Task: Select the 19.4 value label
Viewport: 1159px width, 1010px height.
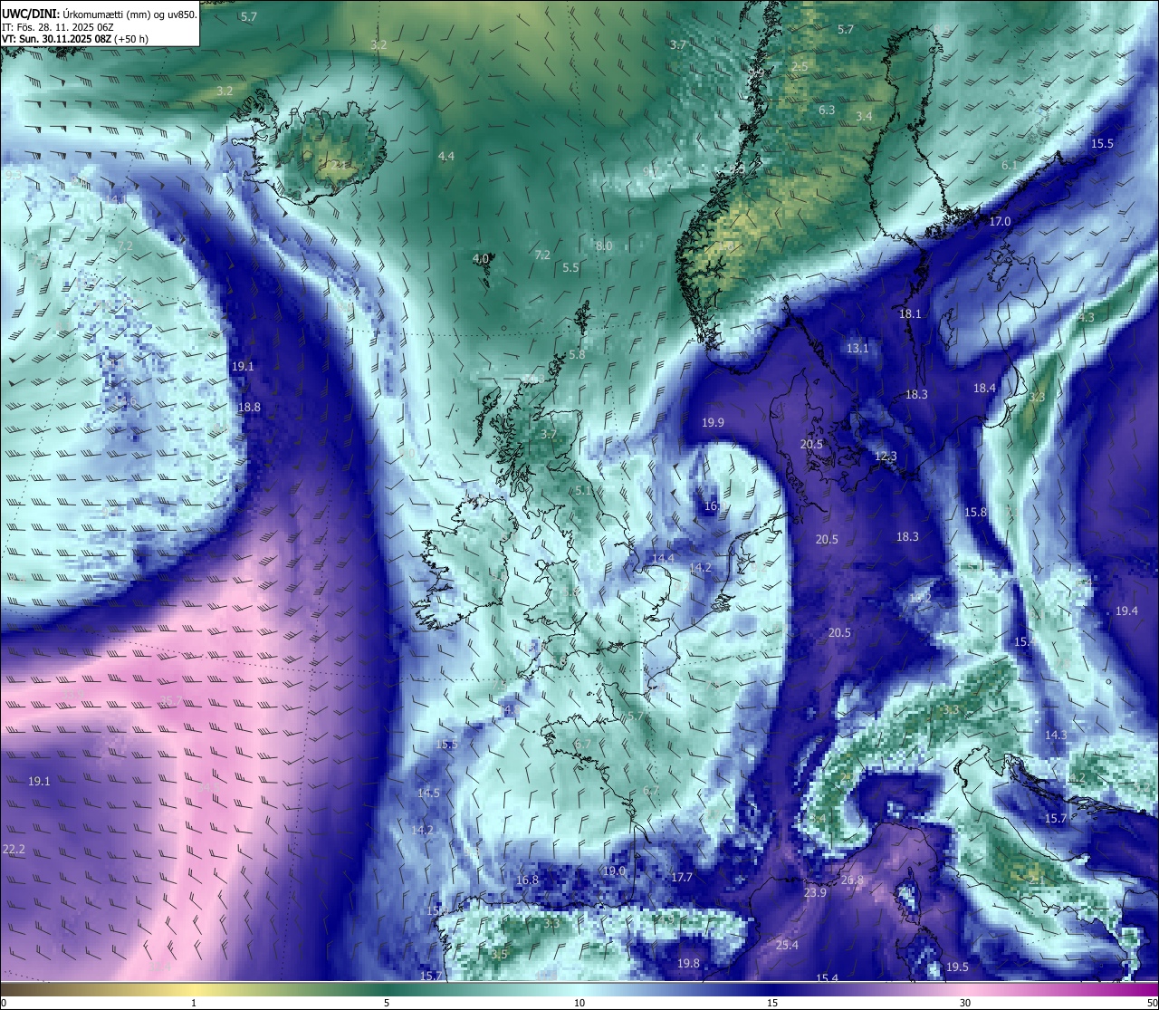Action: pos(1126,611)
